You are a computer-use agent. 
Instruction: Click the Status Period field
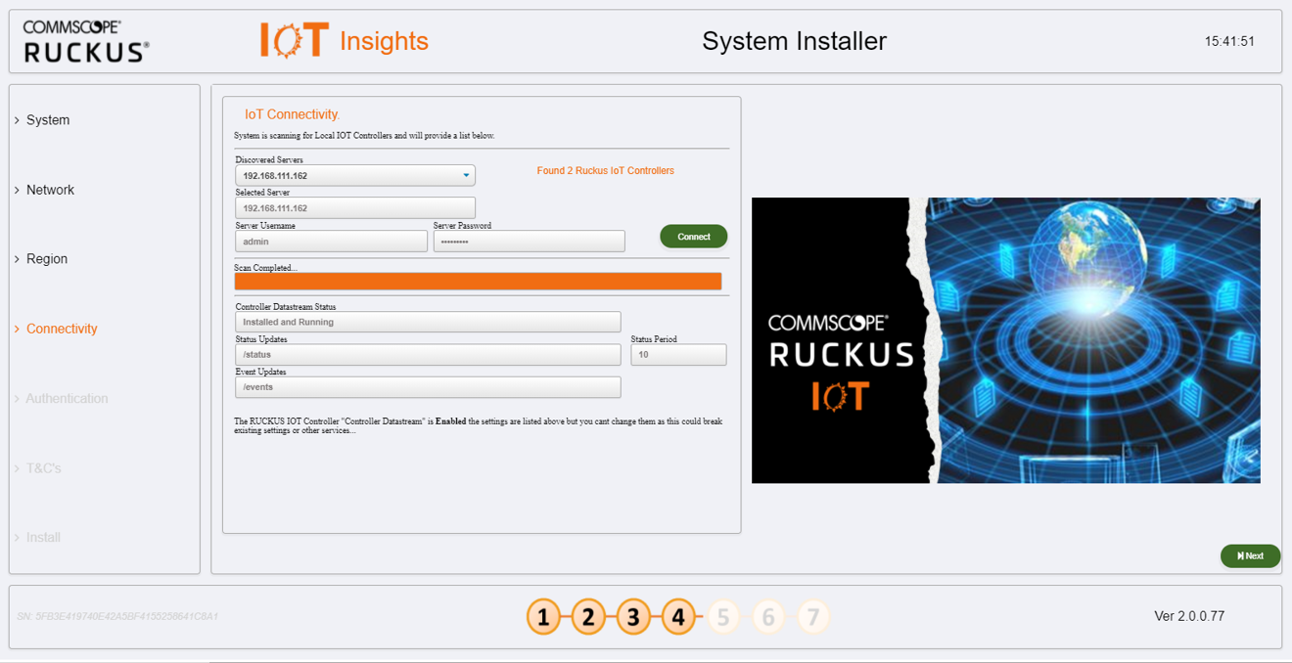click(678, 354)
